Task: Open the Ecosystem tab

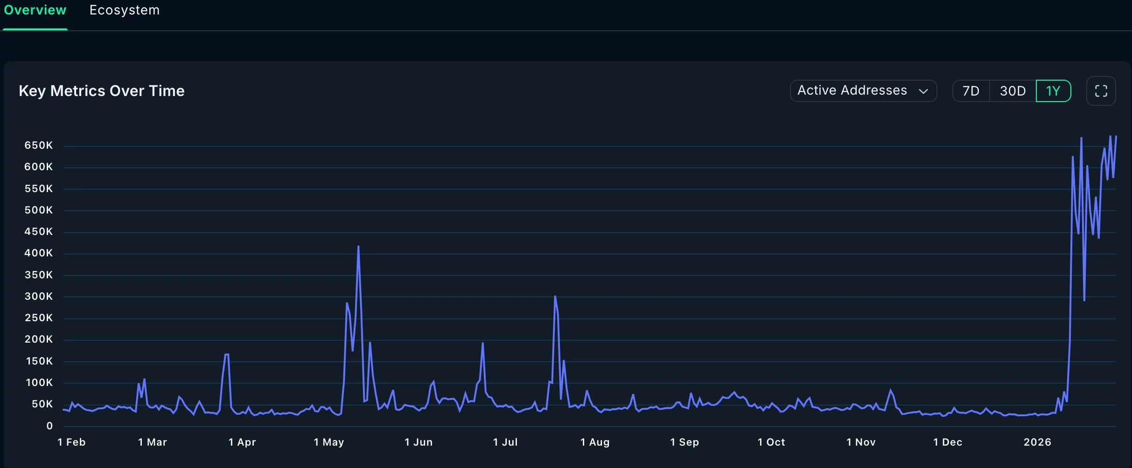Action: pyautogui.click(x=125, y=10)
